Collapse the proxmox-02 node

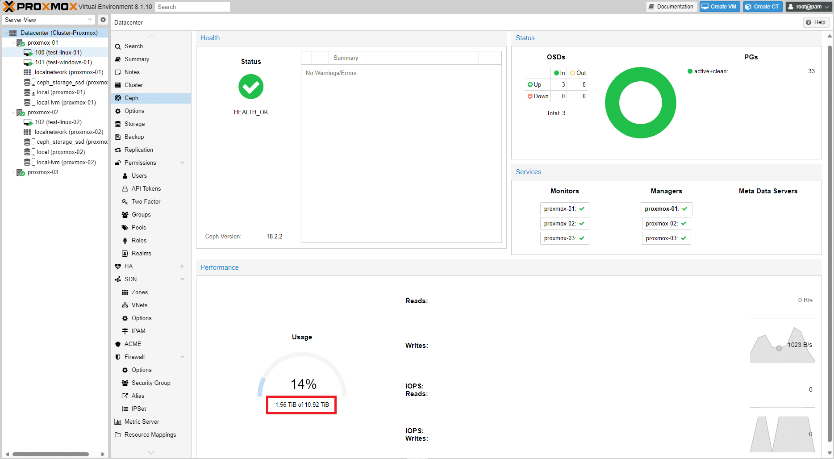click(13, 113)
